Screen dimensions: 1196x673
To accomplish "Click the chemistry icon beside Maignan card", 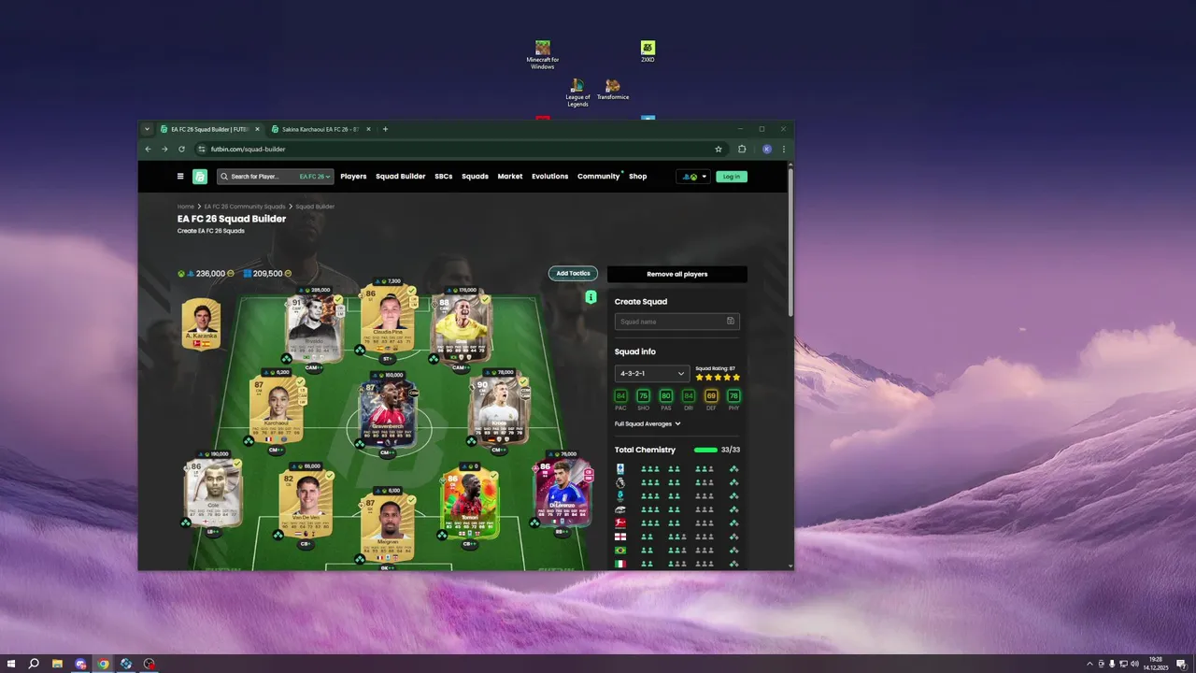I will pyautogui.click(x=360, y=559).
